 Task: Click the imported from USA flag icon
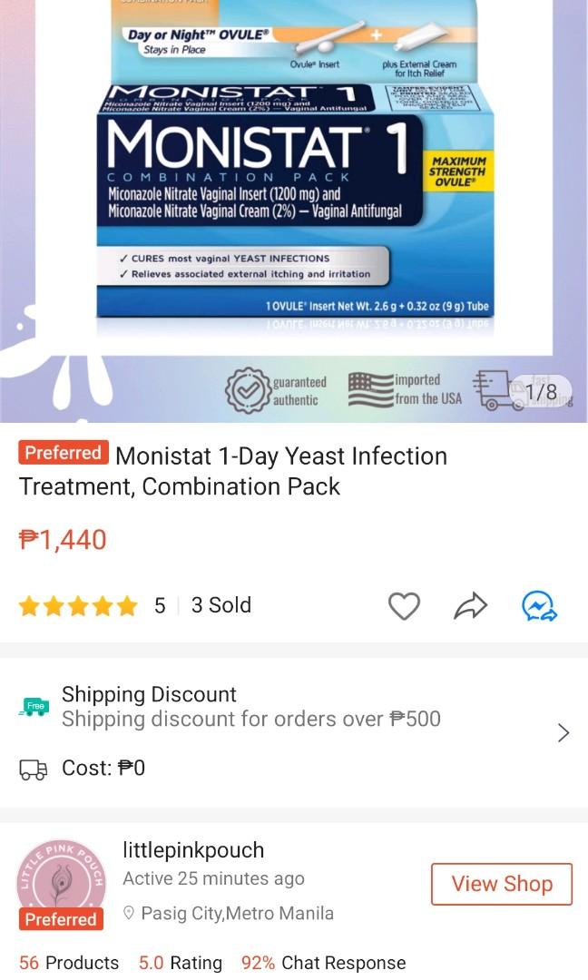[x=370, y=390]
